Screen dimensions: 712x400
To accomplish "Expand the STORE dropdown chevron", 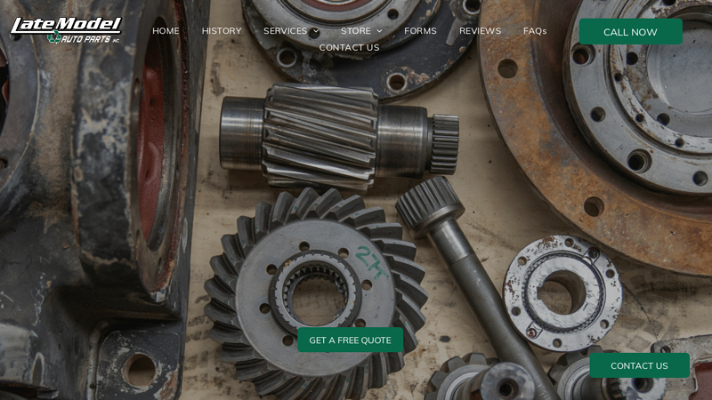I will [x=379, y=31].
